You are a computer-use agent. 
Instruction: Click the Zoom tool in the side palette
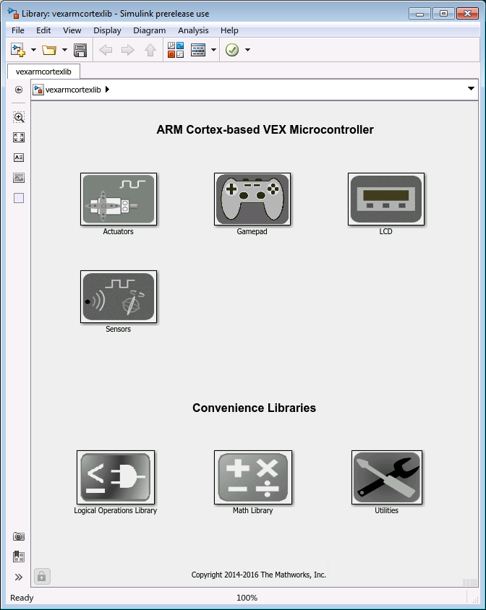coord(19,117)
